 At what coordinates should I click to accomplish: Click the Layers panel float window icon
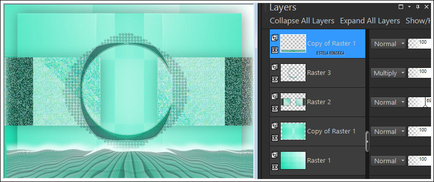pyautogui.click(x=401, y=7)
